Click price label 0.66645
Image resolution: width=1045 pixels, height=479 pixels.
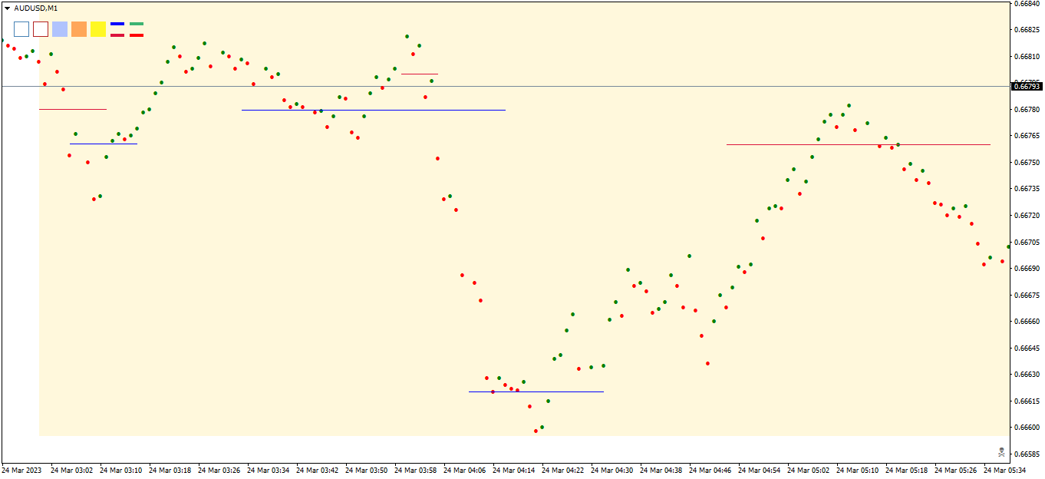click(x=1027, y=348)
